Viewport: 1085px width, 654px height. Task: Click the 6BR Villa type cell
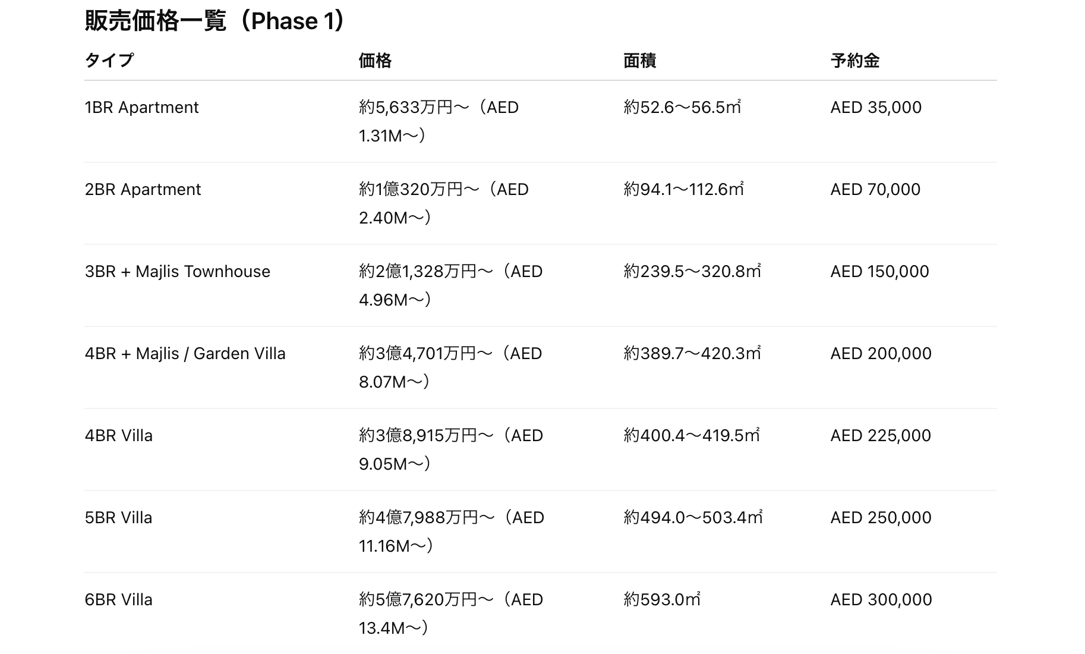118,600
